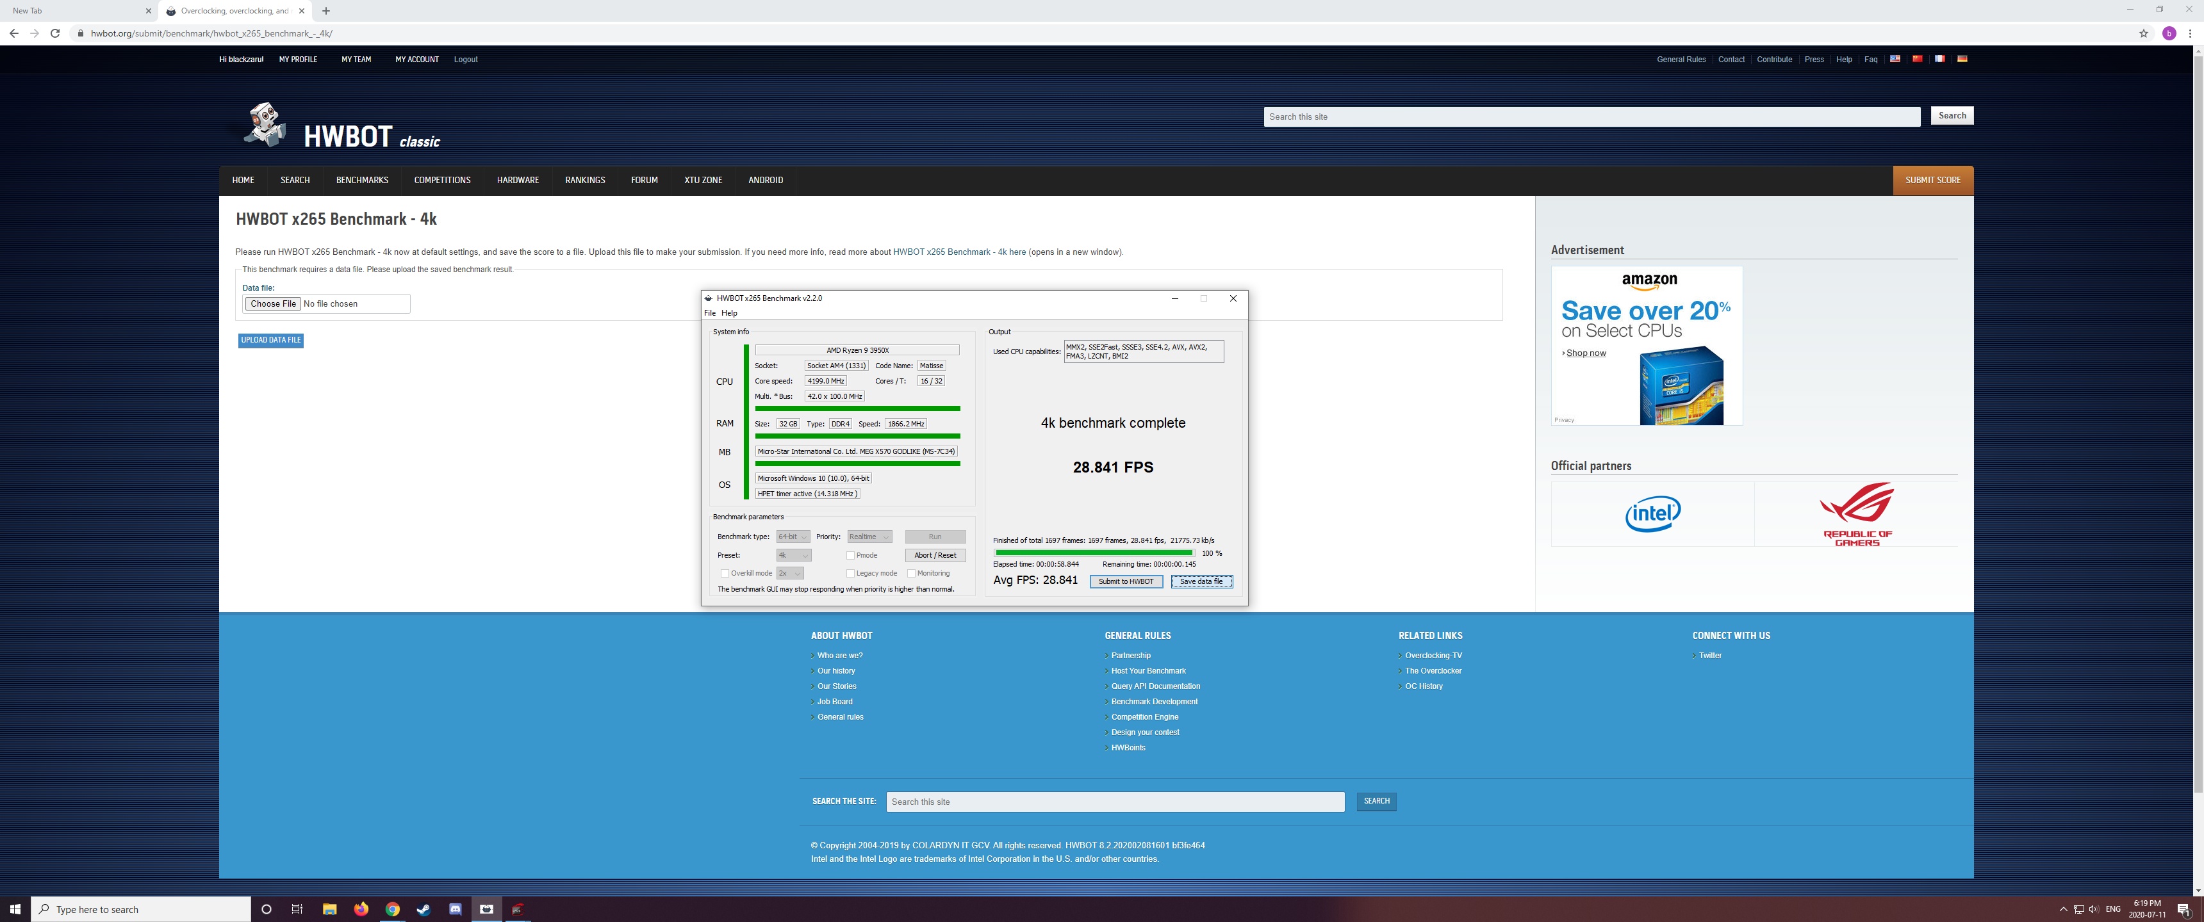Go back in the browser
The image size is (2204, 922).
13,33
